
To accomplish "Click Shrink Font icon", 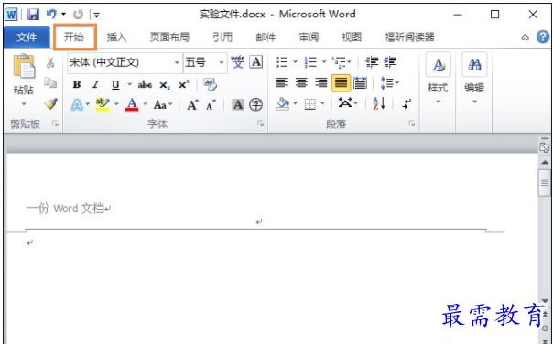I will click(211, 104).
